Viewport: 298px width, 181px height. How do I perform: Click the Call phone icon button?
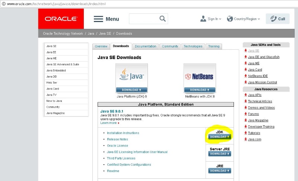tap(278, 19)
